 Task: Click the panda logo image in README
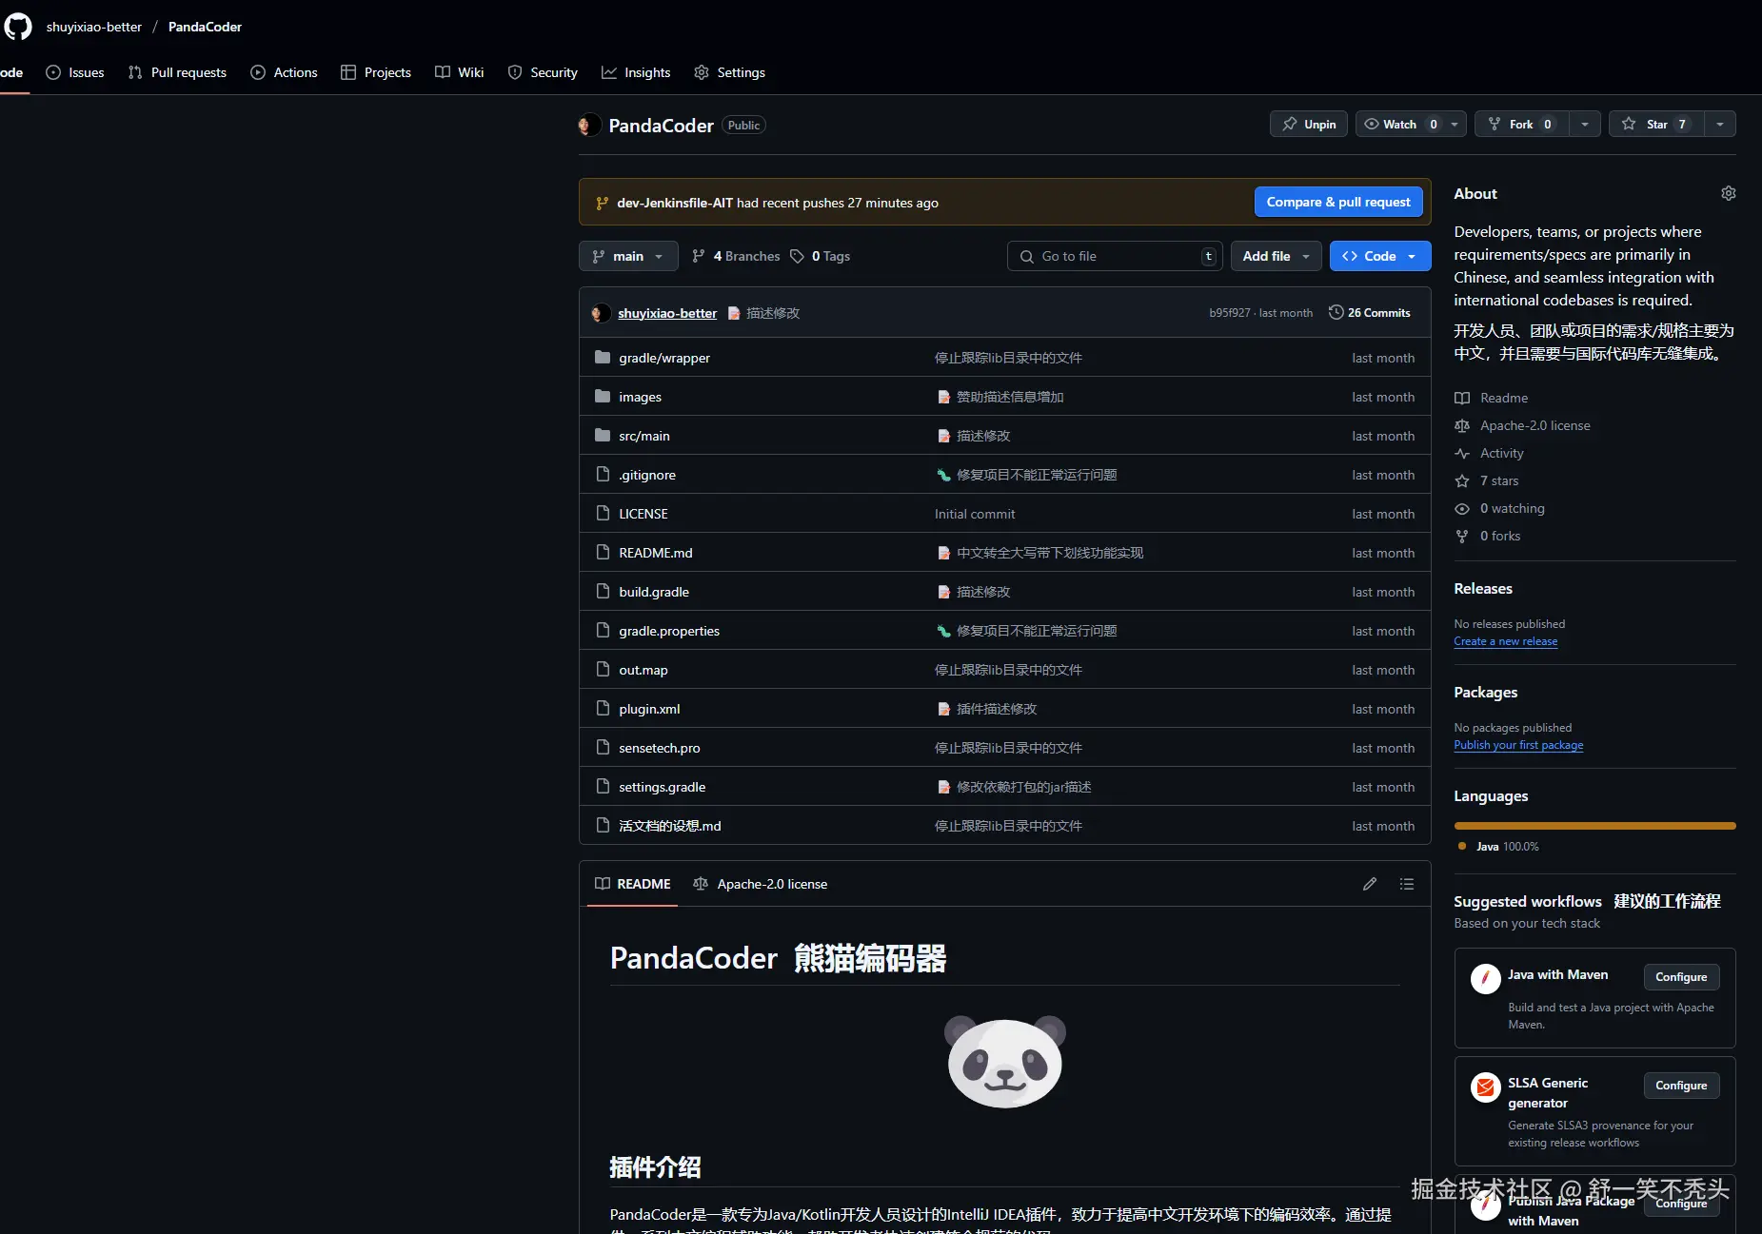tap(1004, 1061)
